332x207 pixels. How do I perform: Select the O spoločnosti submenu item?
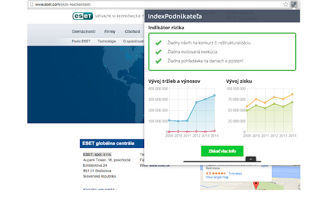[133, 41]
